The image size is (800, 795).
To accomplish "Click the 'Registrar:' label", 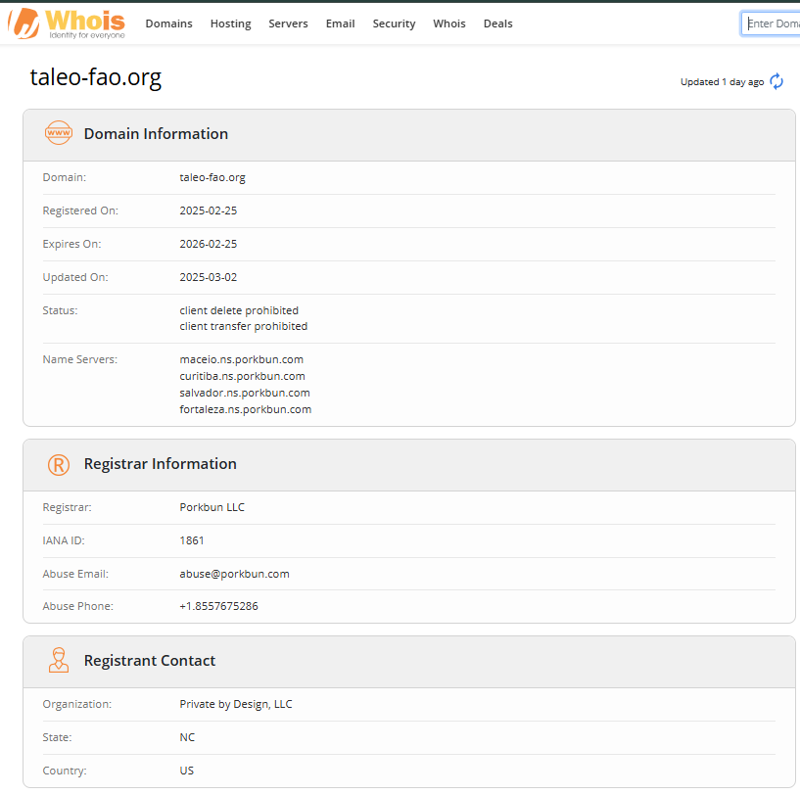I will pyautogui.click(x=68, y=507).
